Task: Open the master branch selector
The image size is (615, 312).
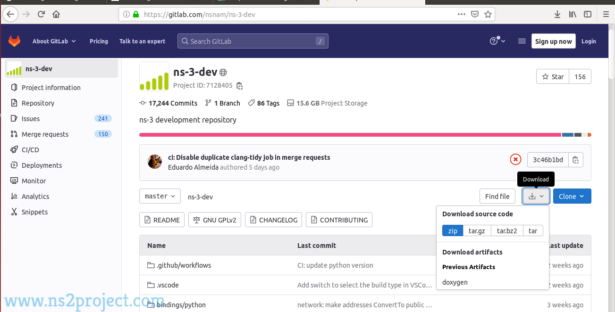Action: click(x=160, y=197)
